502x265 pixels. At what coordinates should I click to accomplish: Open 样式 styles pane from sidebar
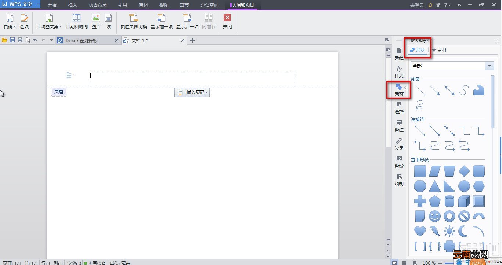399,72
